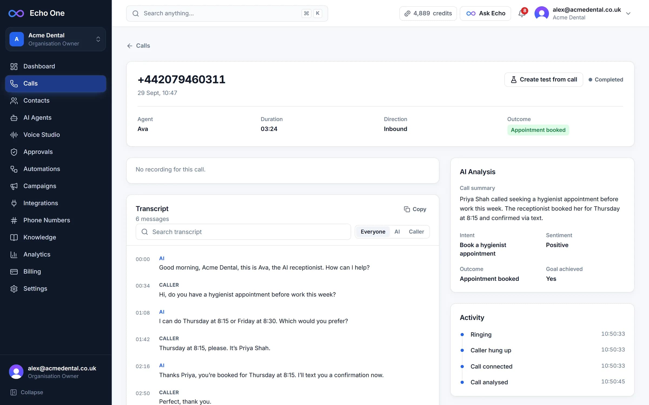Image resolution: width=649 pixels, height=405 pixels.
Task: Open the Approvals shield icon
Action: pyautogui.click(x=14, y=152)
